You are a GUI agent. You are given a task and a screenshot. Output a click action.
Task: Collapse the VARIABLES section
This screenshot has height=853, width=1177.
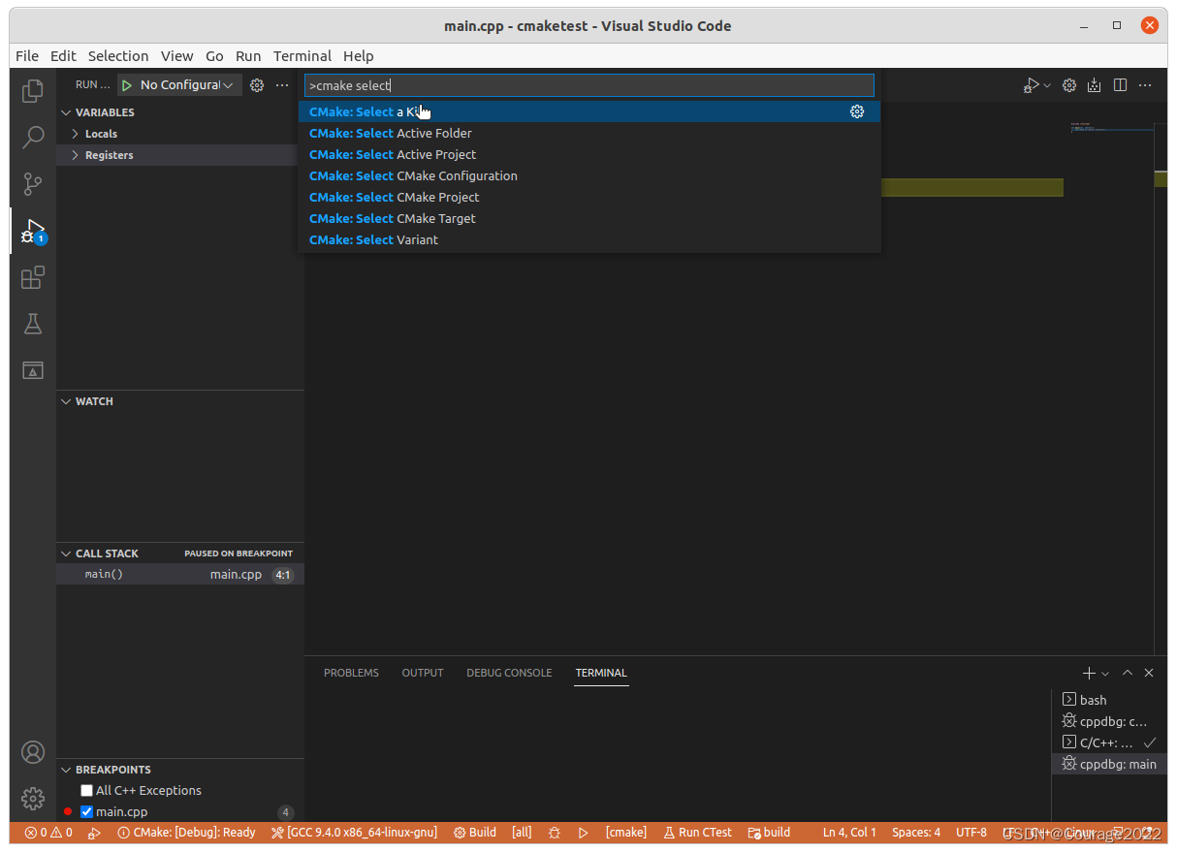point(180,112)
